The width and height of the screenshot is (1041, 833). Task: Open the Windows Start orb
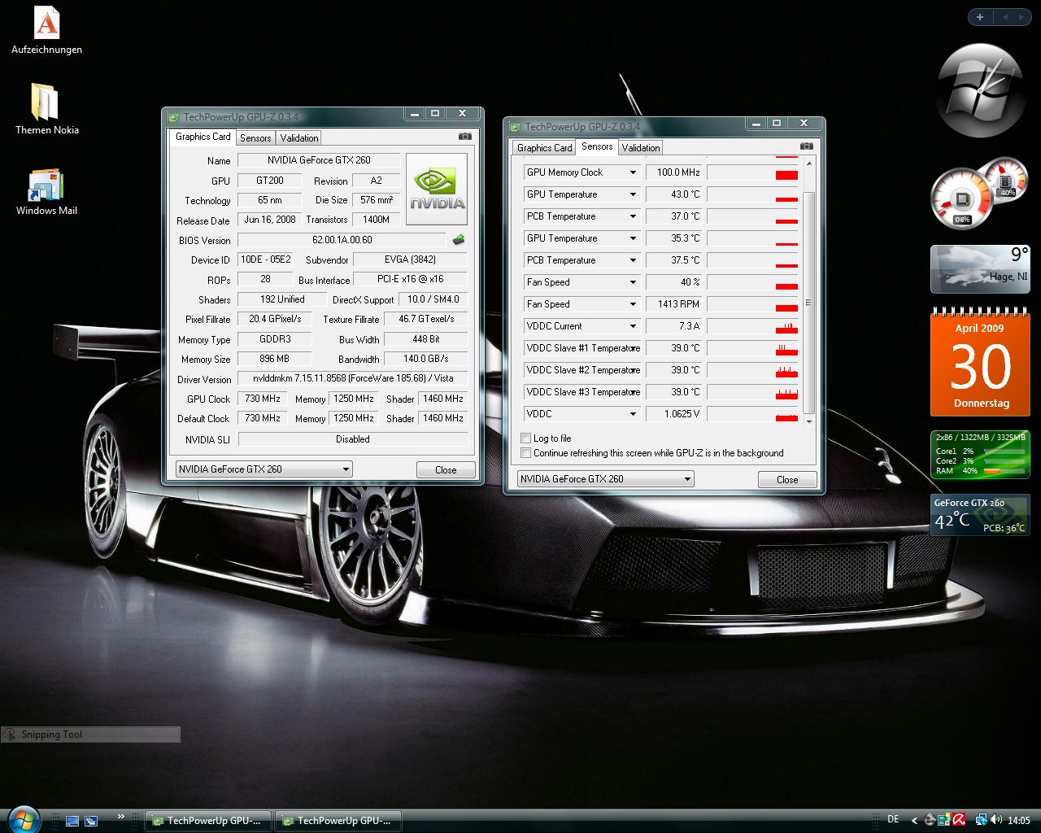point(23,819)
